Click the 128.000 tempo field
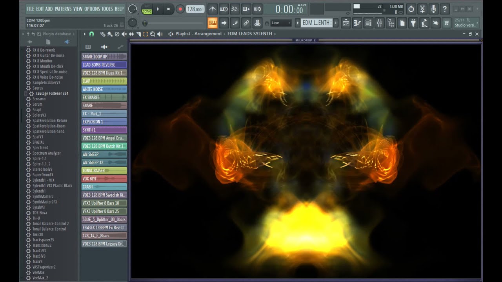This screenshot has height=282, width=502. pos(195,9)
